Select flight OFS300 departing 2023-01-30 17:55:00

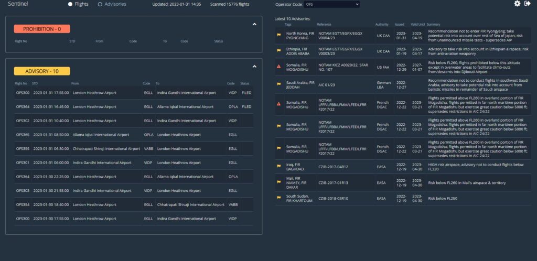(x=134, y=219)
